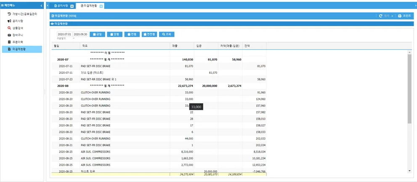Close the 미결제현황 tab
417x182 pixels.
point(101,6)
